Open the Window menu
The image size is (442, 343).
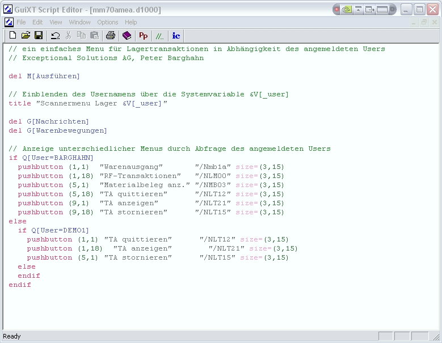[79, 22]
